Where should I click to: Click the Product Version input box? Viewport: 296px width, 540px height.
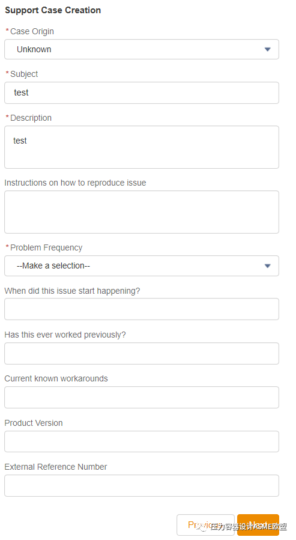point(142,441)
